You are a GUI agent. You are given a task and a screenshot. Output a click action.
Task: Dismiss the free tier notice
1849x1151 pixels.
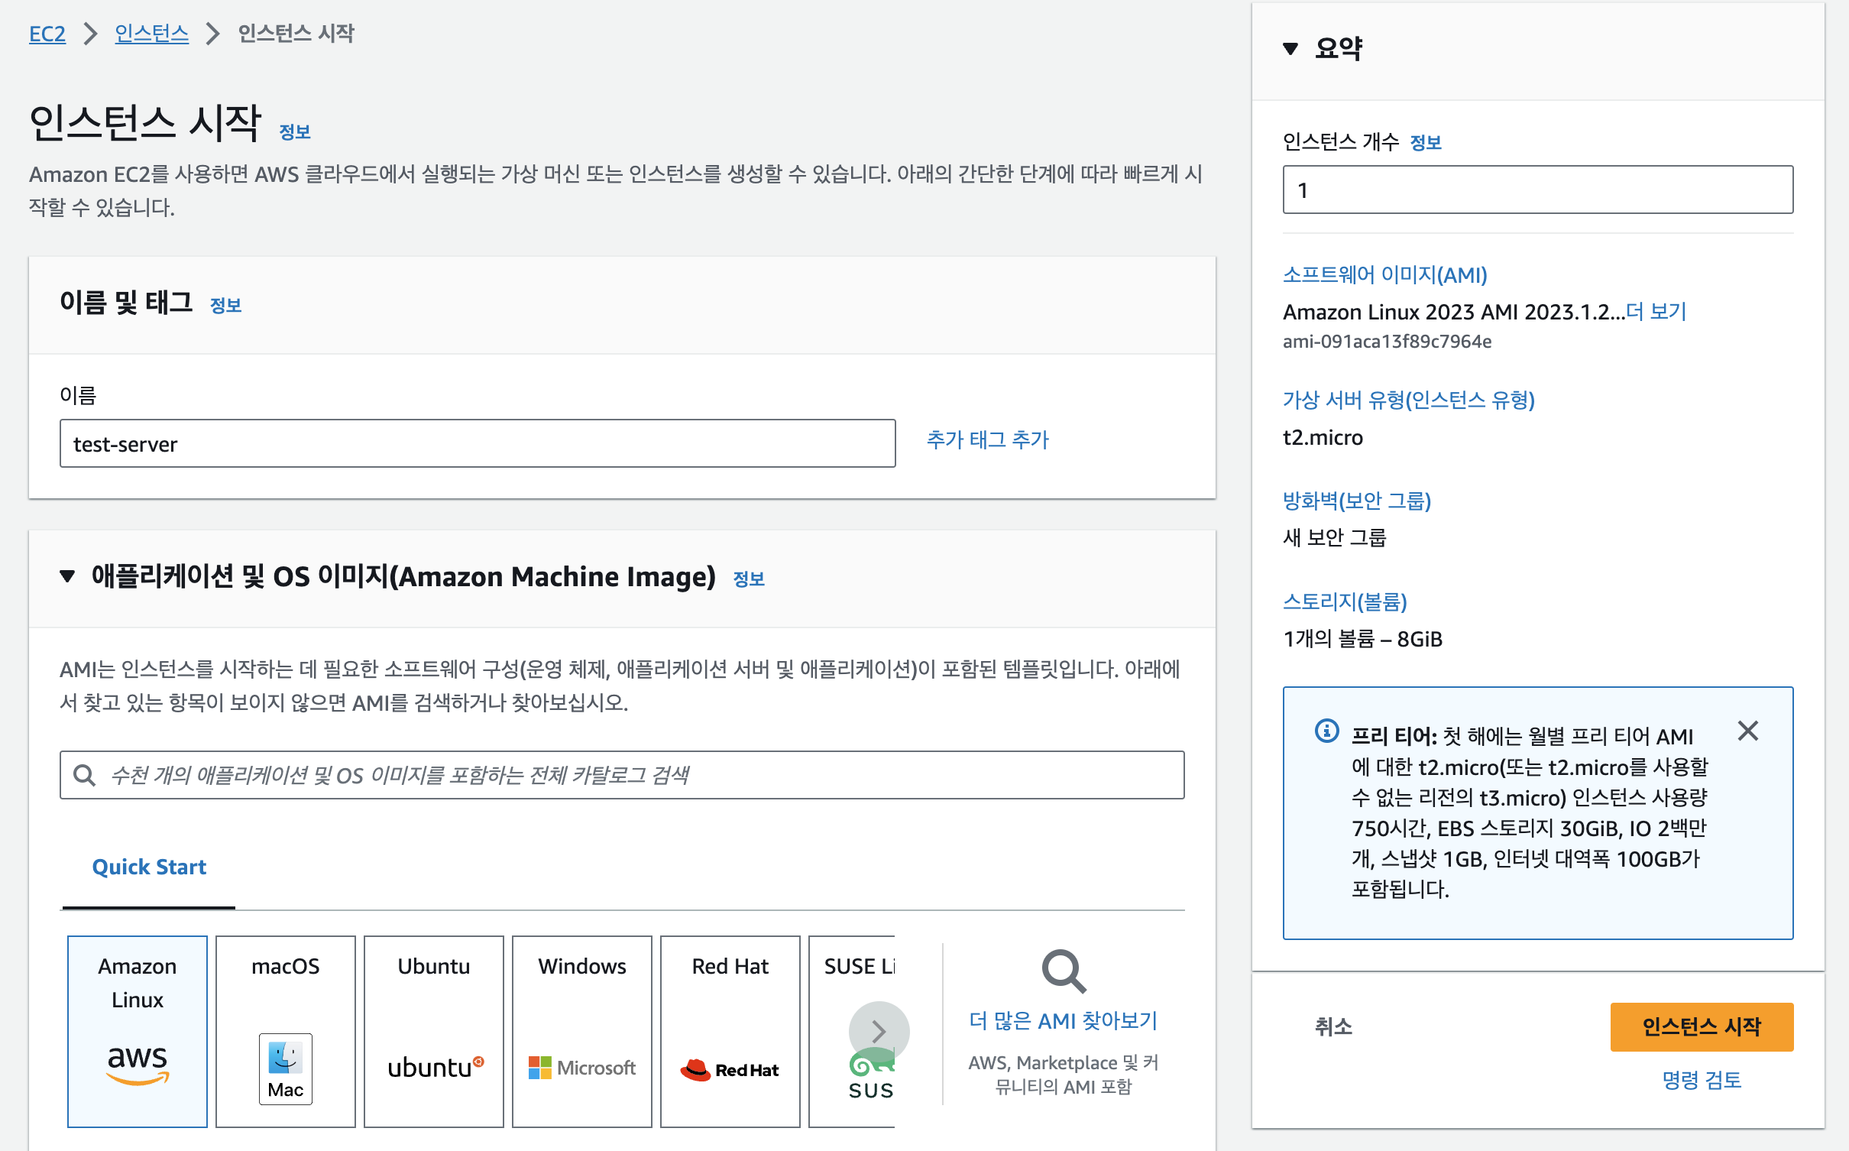coord(1747,731)
